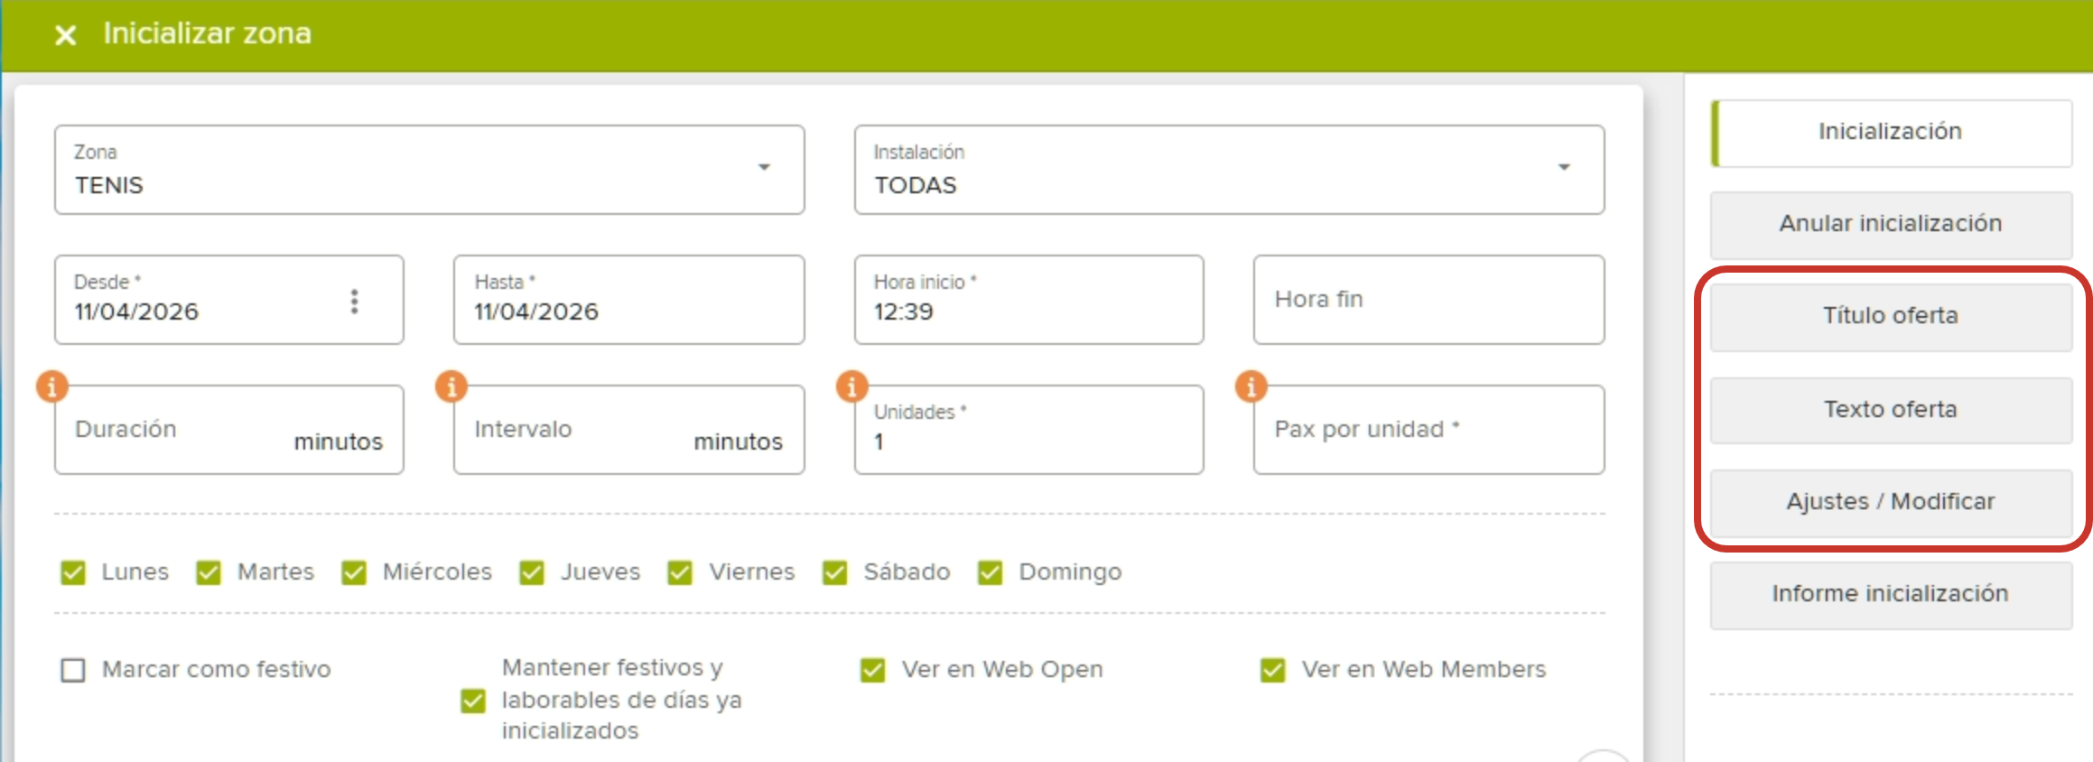
Task: Uncheck the Sábado checkbox
Action: point(835,572)
